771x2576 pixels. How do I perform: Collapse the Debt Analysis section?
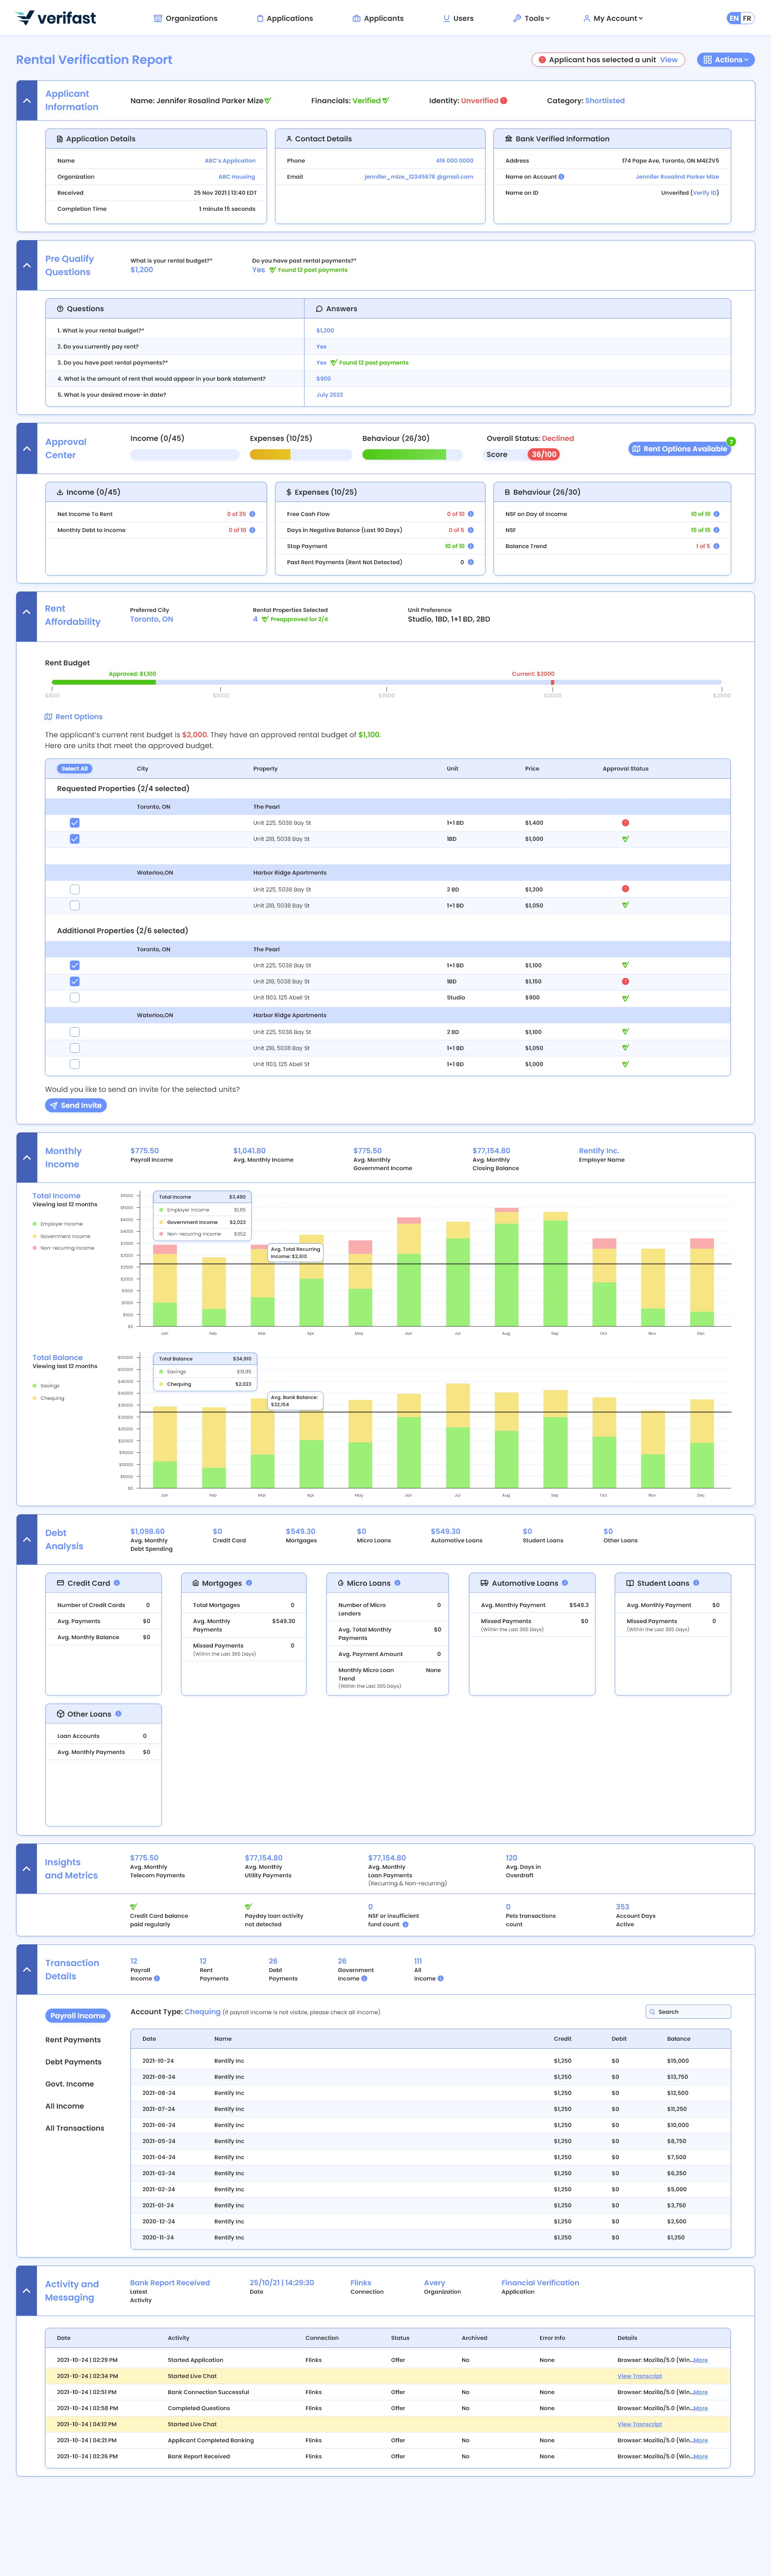tap(27, 1539)
